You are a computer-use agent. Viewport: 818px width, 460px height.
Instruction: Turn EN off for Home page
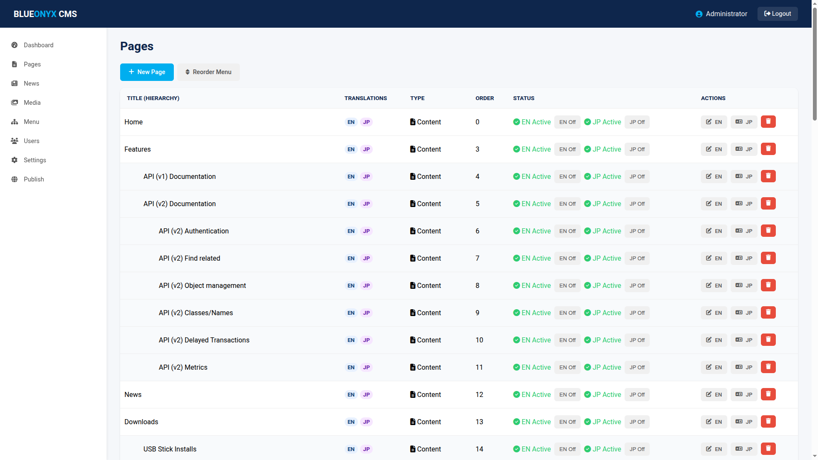tap(567, 122)
